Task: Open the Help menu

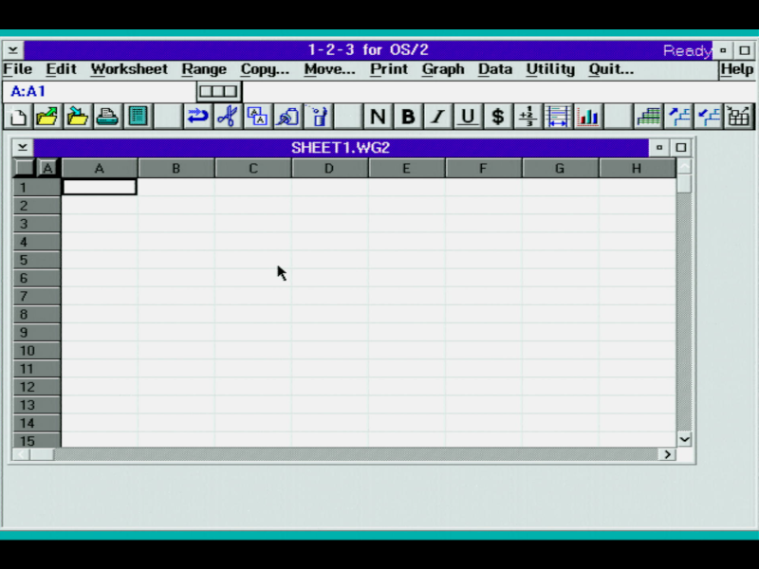Action: click(x=737, y=69)
